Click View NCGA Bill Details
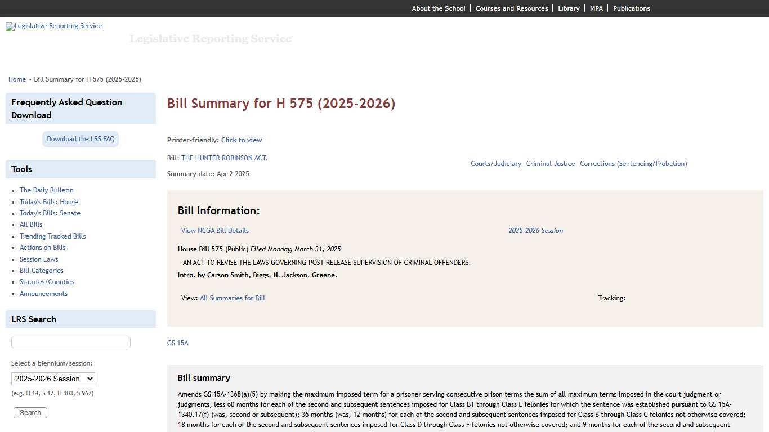This screenshot has width=769, height=432. click(214, 230)
